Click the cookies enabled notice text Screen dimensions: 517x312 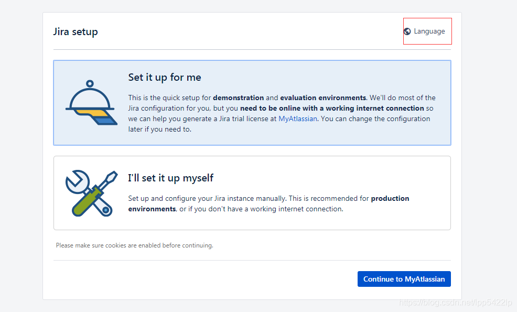pos(135,245)
